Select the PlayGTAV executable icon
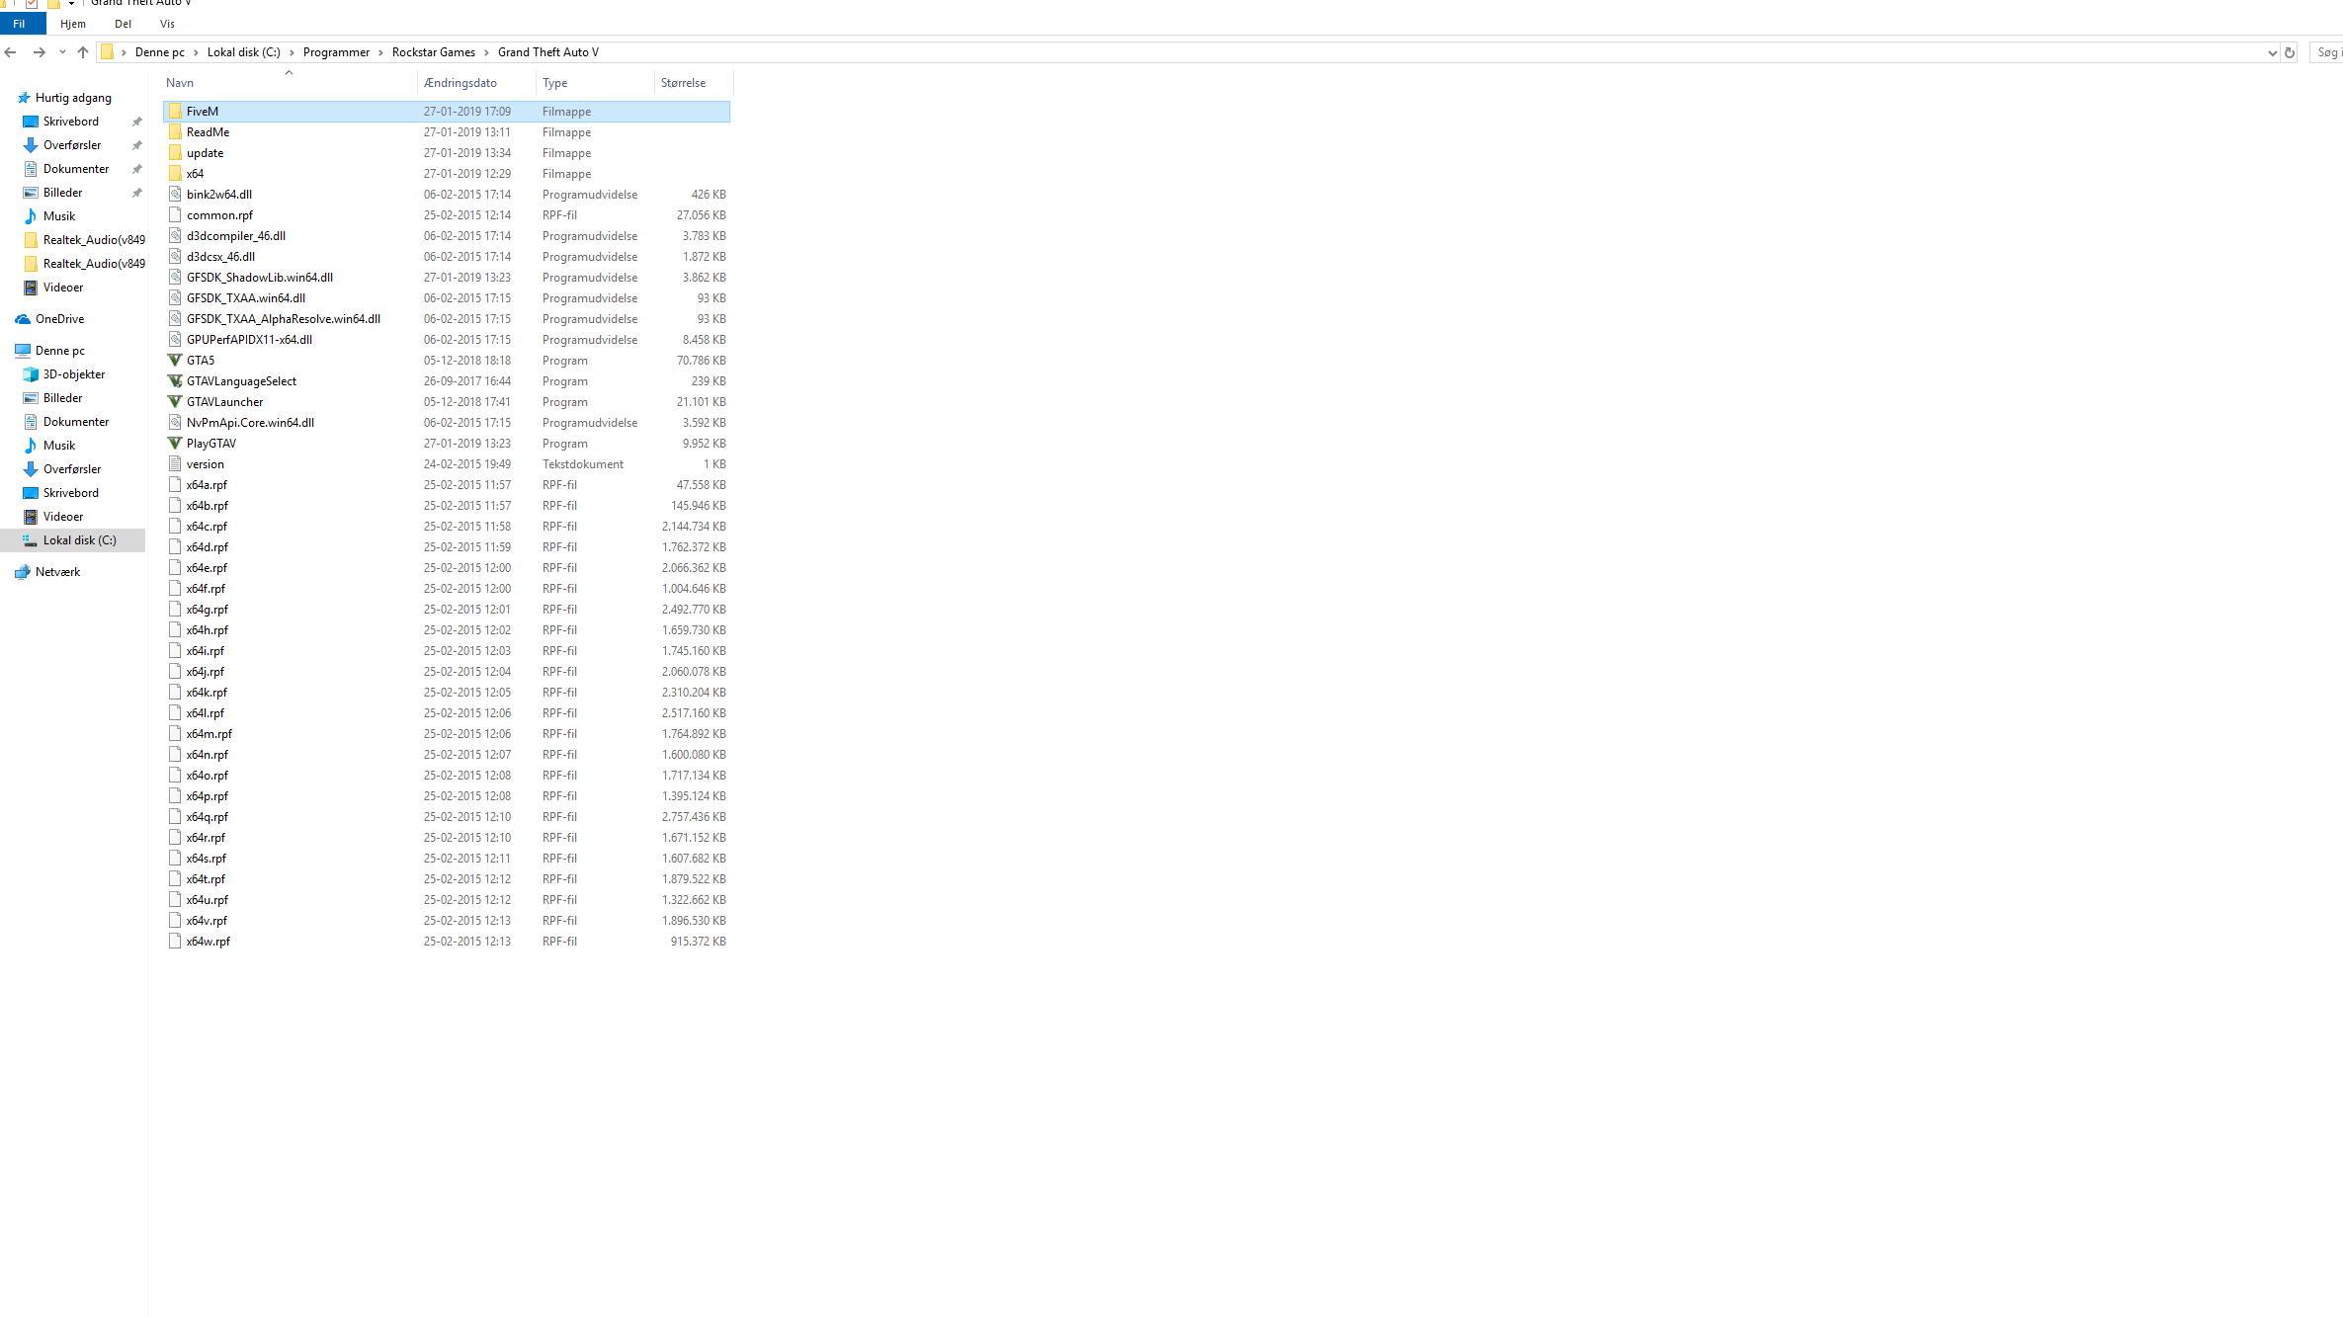Image resolution: width=2343 pixels, height=1317 pixels. click(175, 444)
